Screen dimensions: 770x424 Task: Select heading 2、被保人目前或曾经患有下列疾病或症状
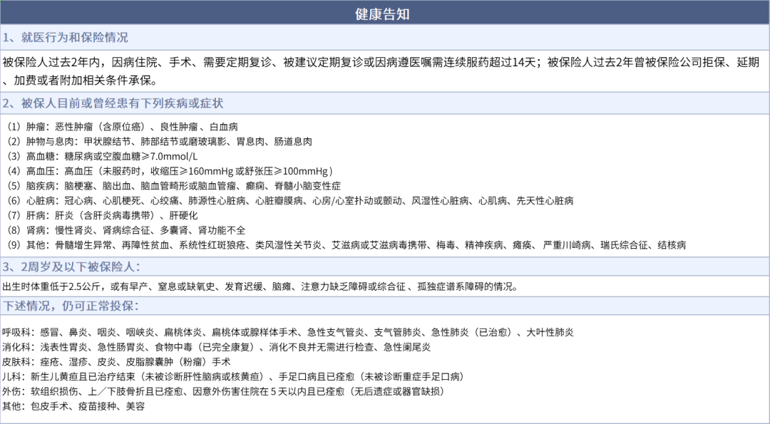point(113,103)
